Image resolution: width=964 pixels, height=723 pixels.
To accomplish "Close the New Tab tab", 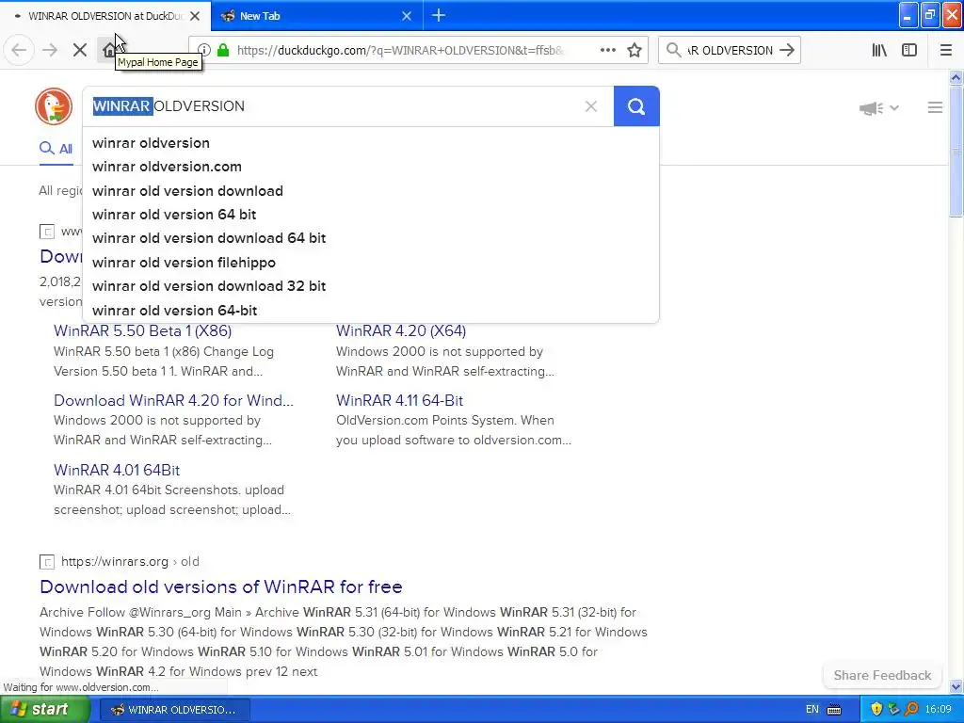I will click(407, 16).
